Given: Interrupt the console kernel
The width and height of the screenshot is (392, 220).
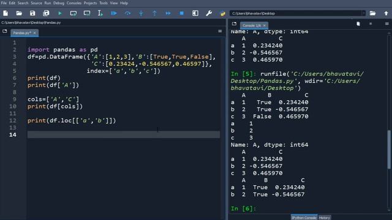Looking at the screenshot, I should tap(371, 24).
